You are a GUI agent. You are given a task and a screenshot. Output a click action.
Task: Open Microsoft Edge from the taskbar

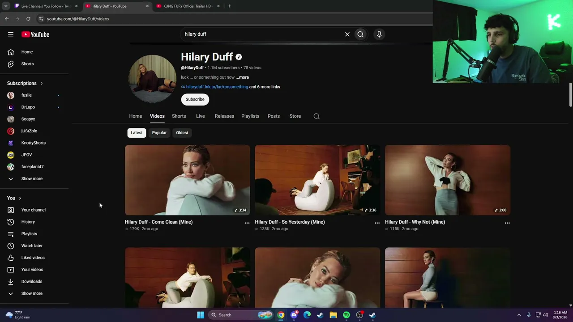[307, 315]
